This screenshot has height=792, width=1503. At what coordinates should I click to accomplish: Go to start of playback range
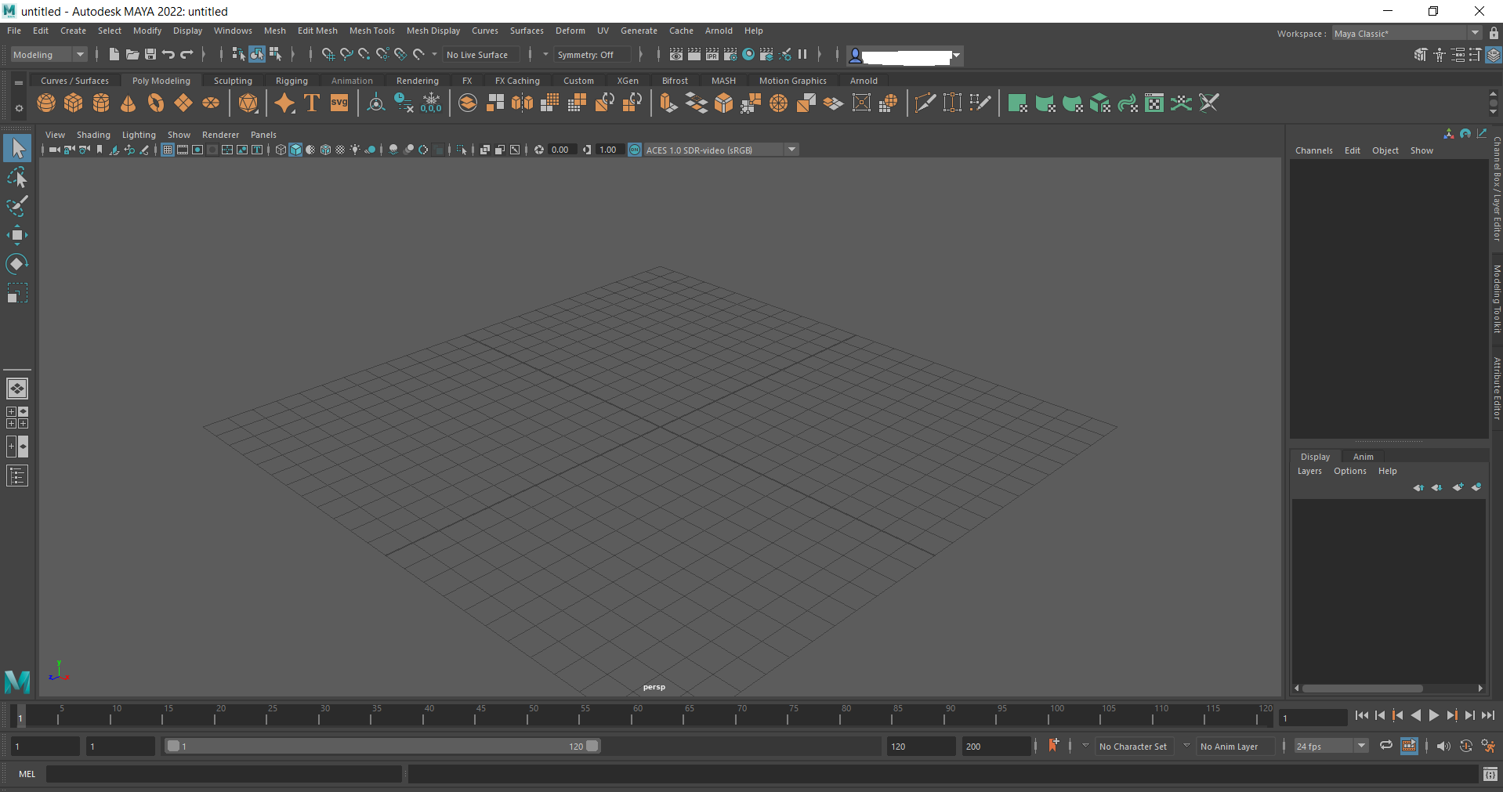click(1362, 715)
